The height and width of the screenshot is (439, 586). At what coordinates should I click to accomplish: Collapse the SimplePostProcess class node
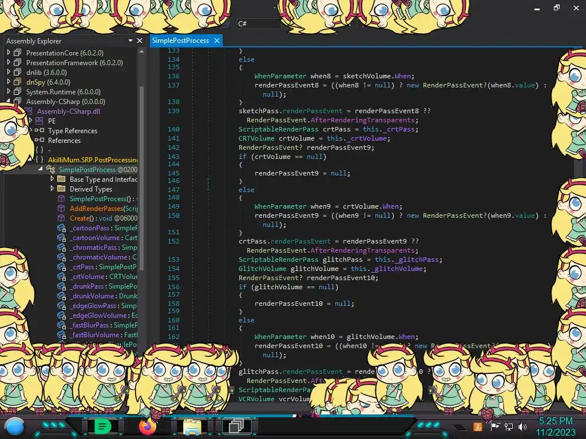pos(41,169)
